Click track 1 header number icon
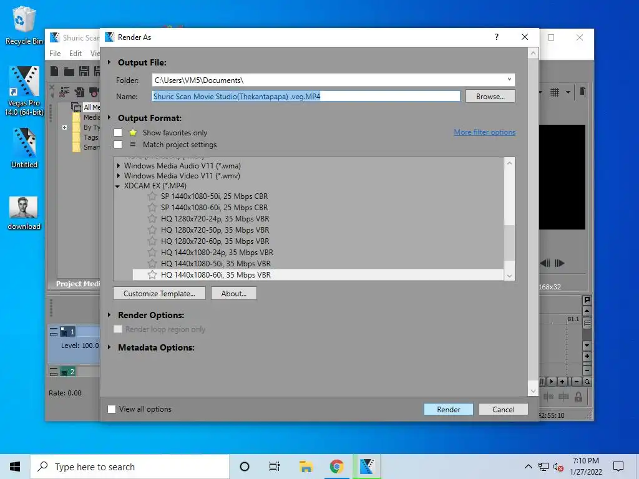639x479 pixels. 67,332
